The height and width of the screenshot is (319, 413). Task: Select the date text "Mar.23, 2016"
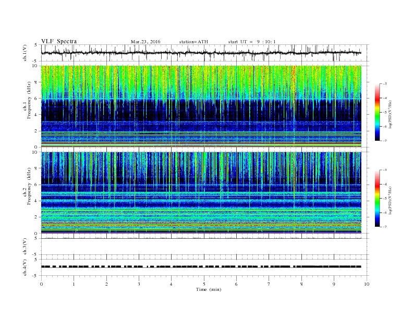click(x=145, y=42)
